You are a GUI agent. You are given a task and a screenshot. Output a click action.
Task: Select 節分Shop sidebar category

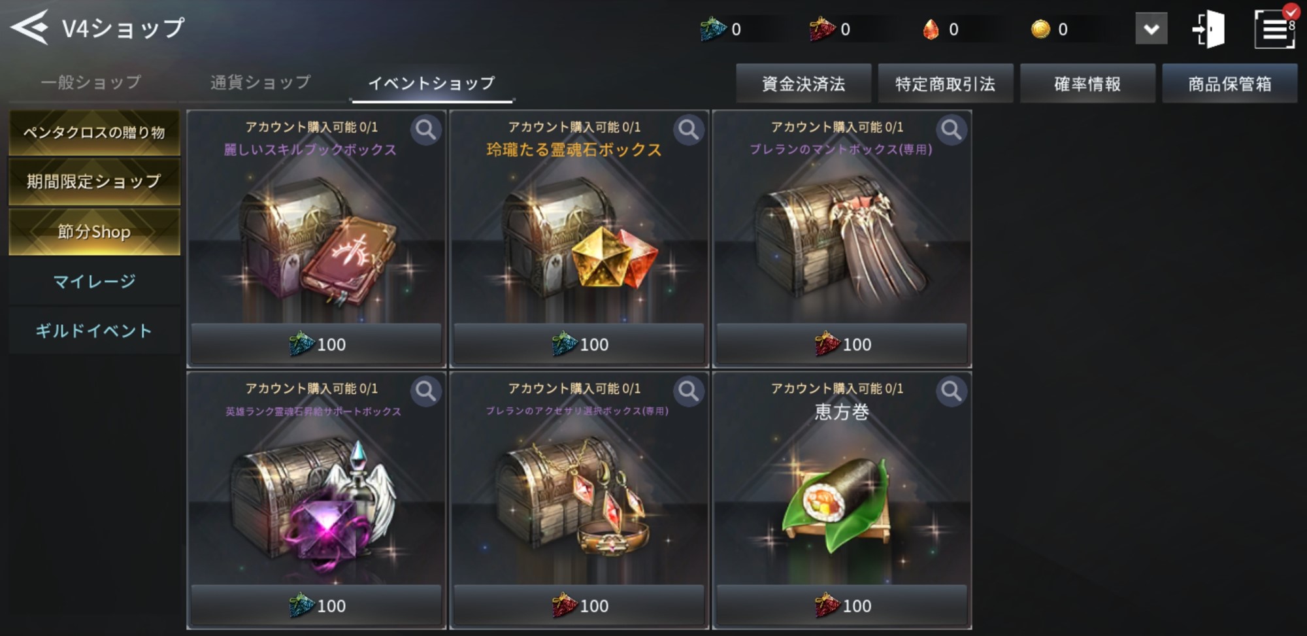(x=94, y=231)
